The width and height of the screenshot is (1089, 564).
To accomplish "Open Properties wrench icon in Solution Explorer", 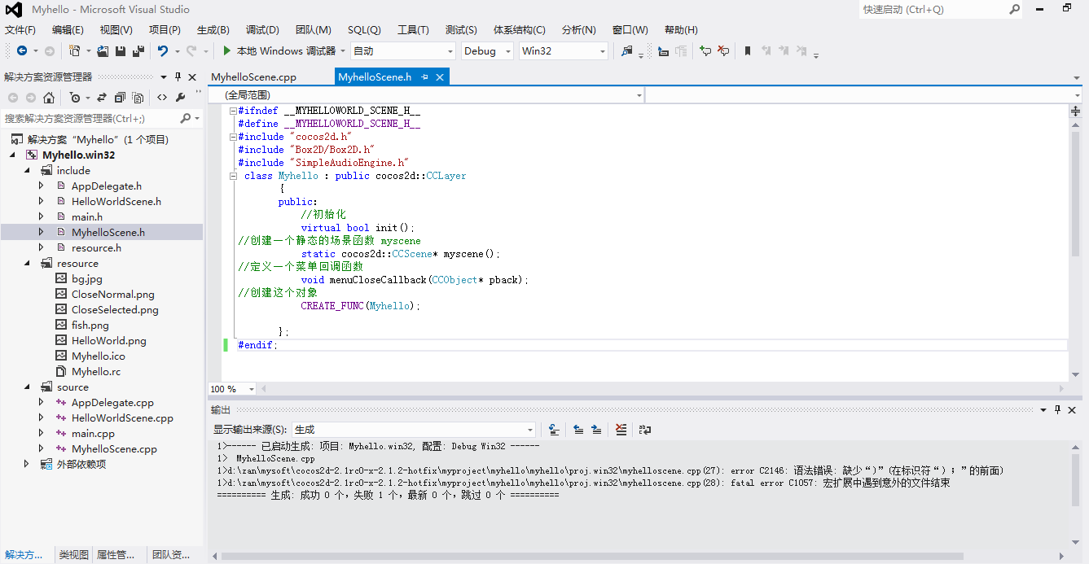I will [x=181, y=98].
